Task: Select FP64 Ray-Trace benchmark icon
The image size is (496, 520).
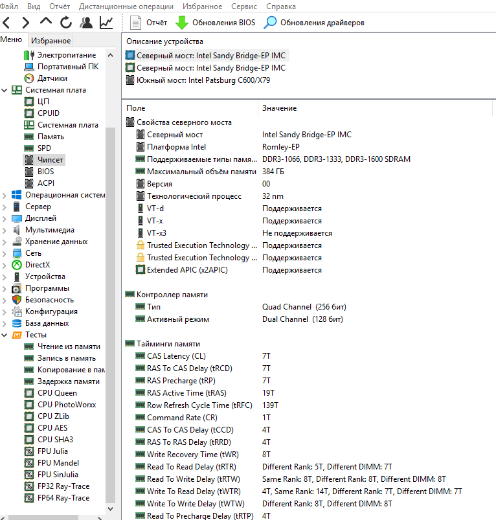Action: coord(29,498)
